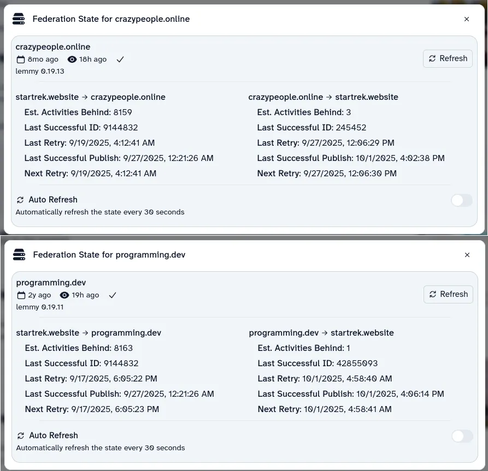Screen dimensions: 488x471
Task: Click checkmark icon for crazypeople.online
Action: pos(120,59)
